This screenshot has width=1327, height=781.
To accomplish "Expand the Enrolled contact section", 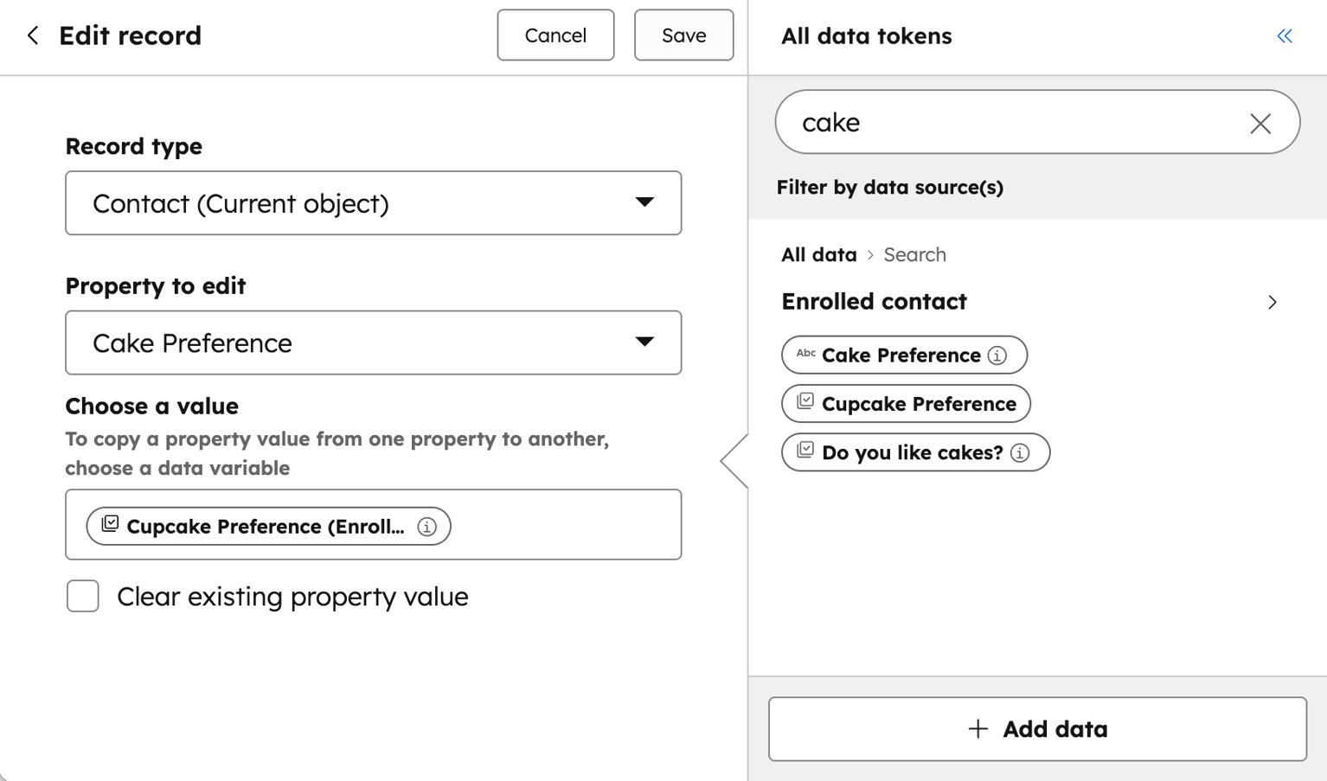I will click(x=1272, y=302).
